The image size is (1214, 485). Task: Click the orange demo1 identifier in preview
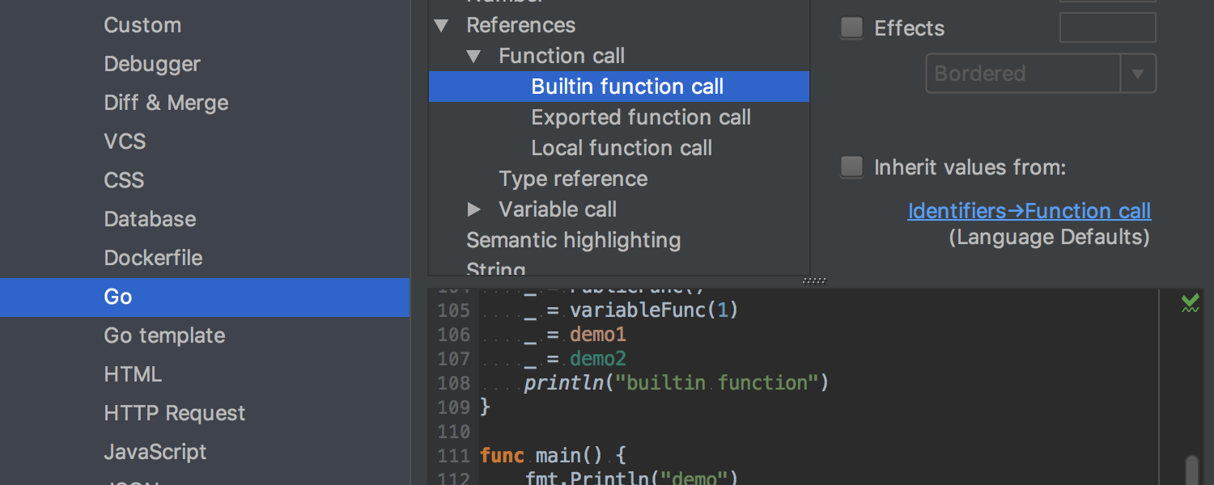598,335
